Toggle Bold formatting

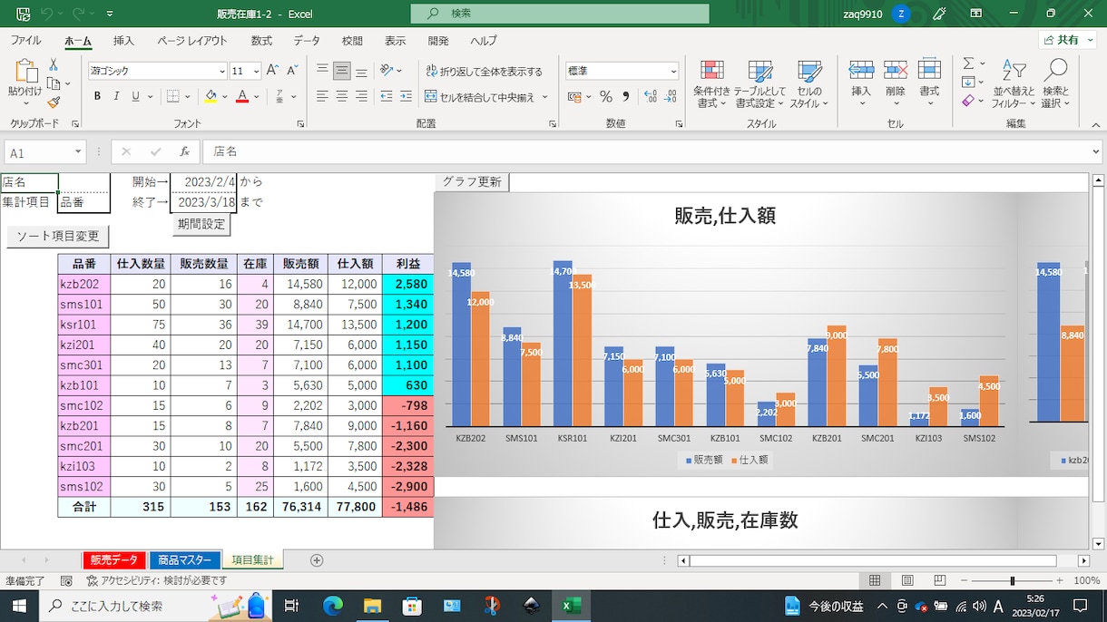[x=97, y=96]
